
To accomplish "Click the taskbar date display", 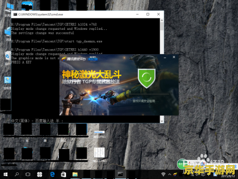I will (x=228, y=176).
